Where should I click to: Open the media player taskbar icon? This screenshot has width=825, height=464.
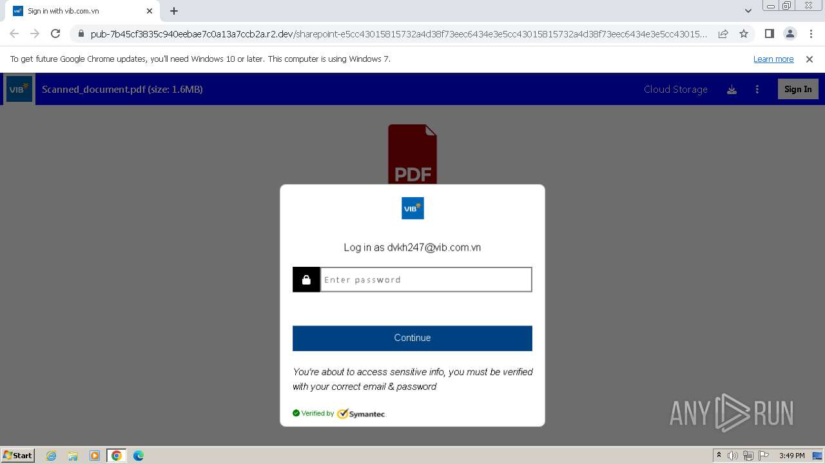click(95, 456)
